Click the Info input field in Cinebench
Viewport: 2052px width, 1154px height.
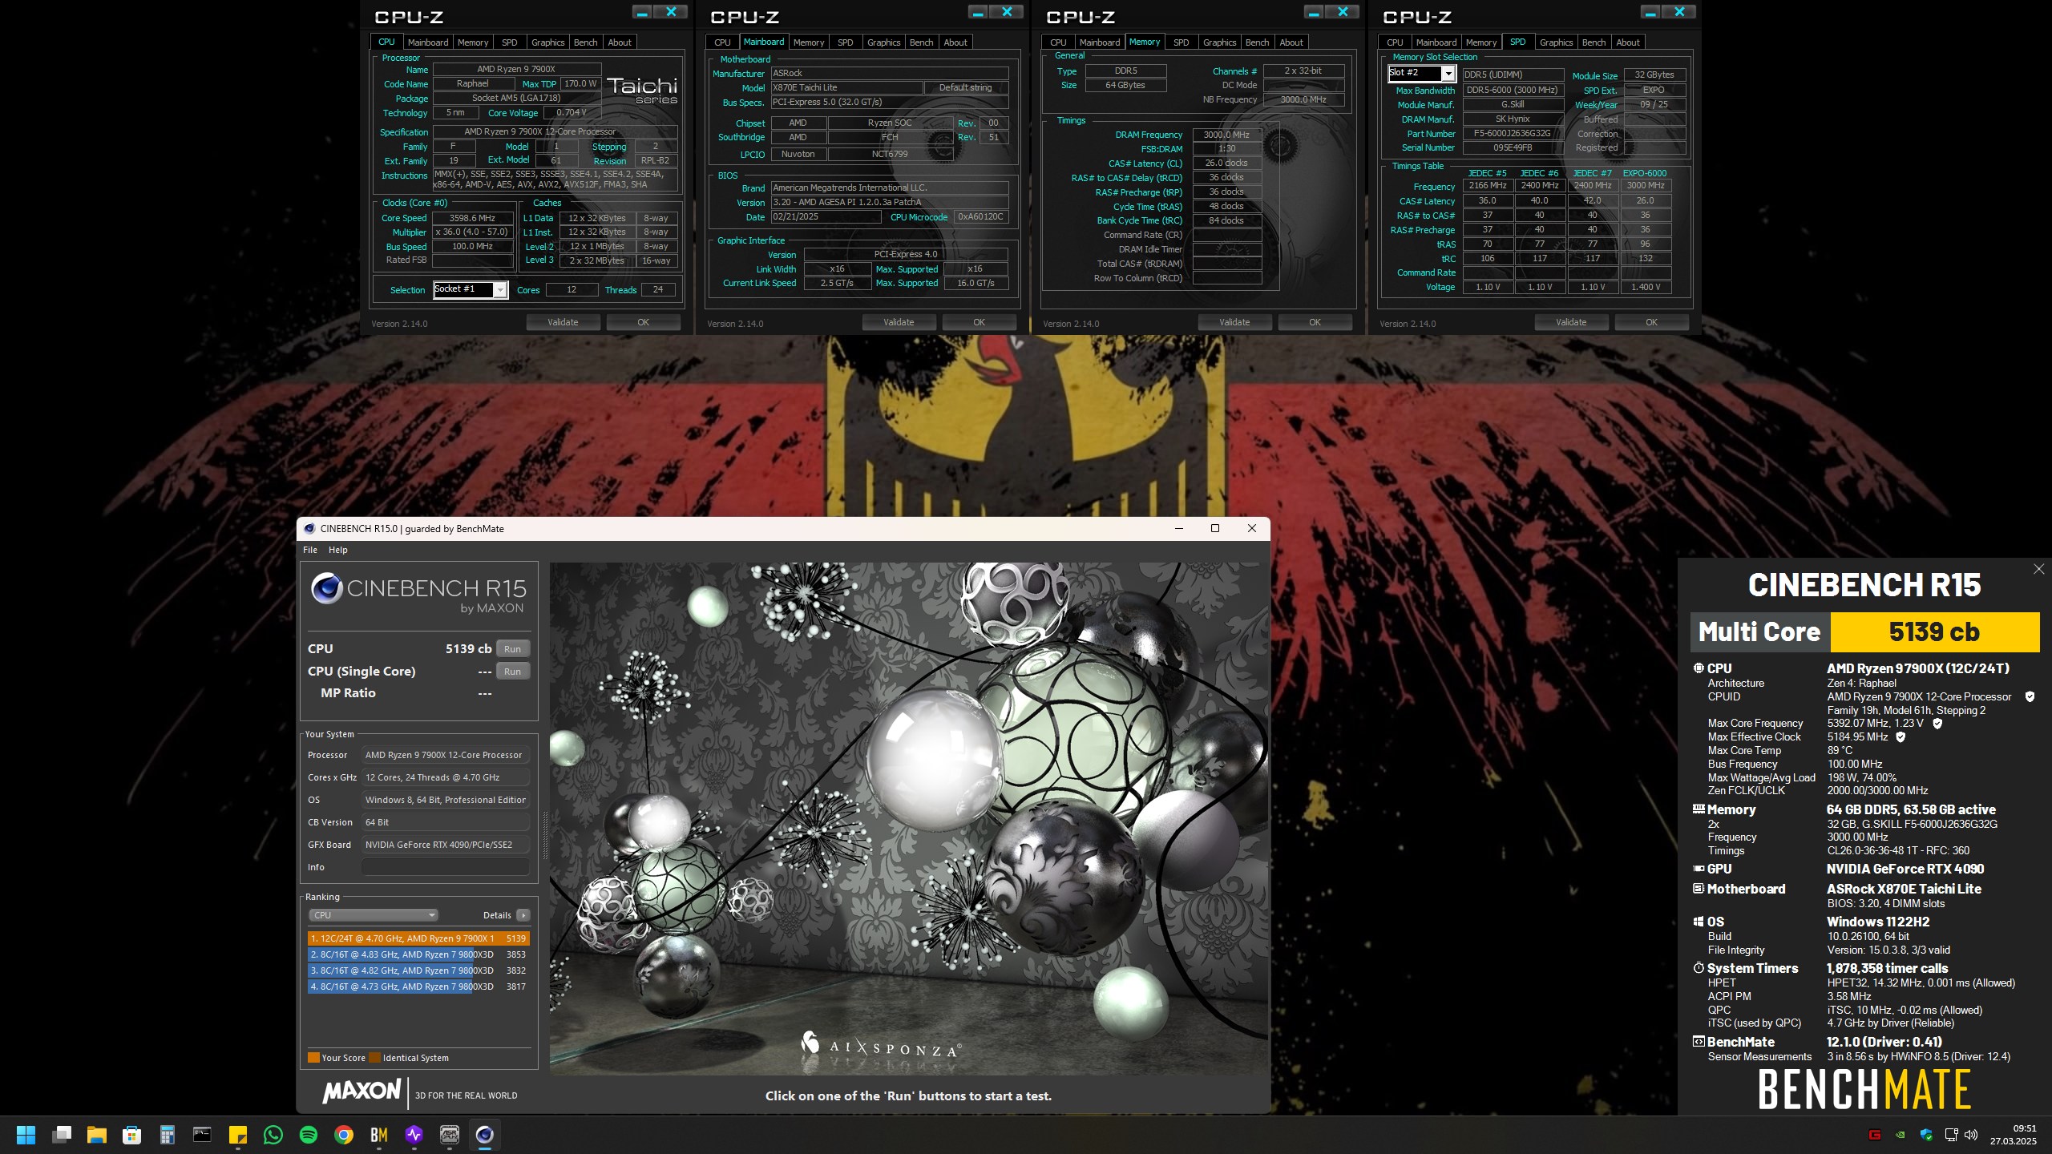click(x=446, y=867)
